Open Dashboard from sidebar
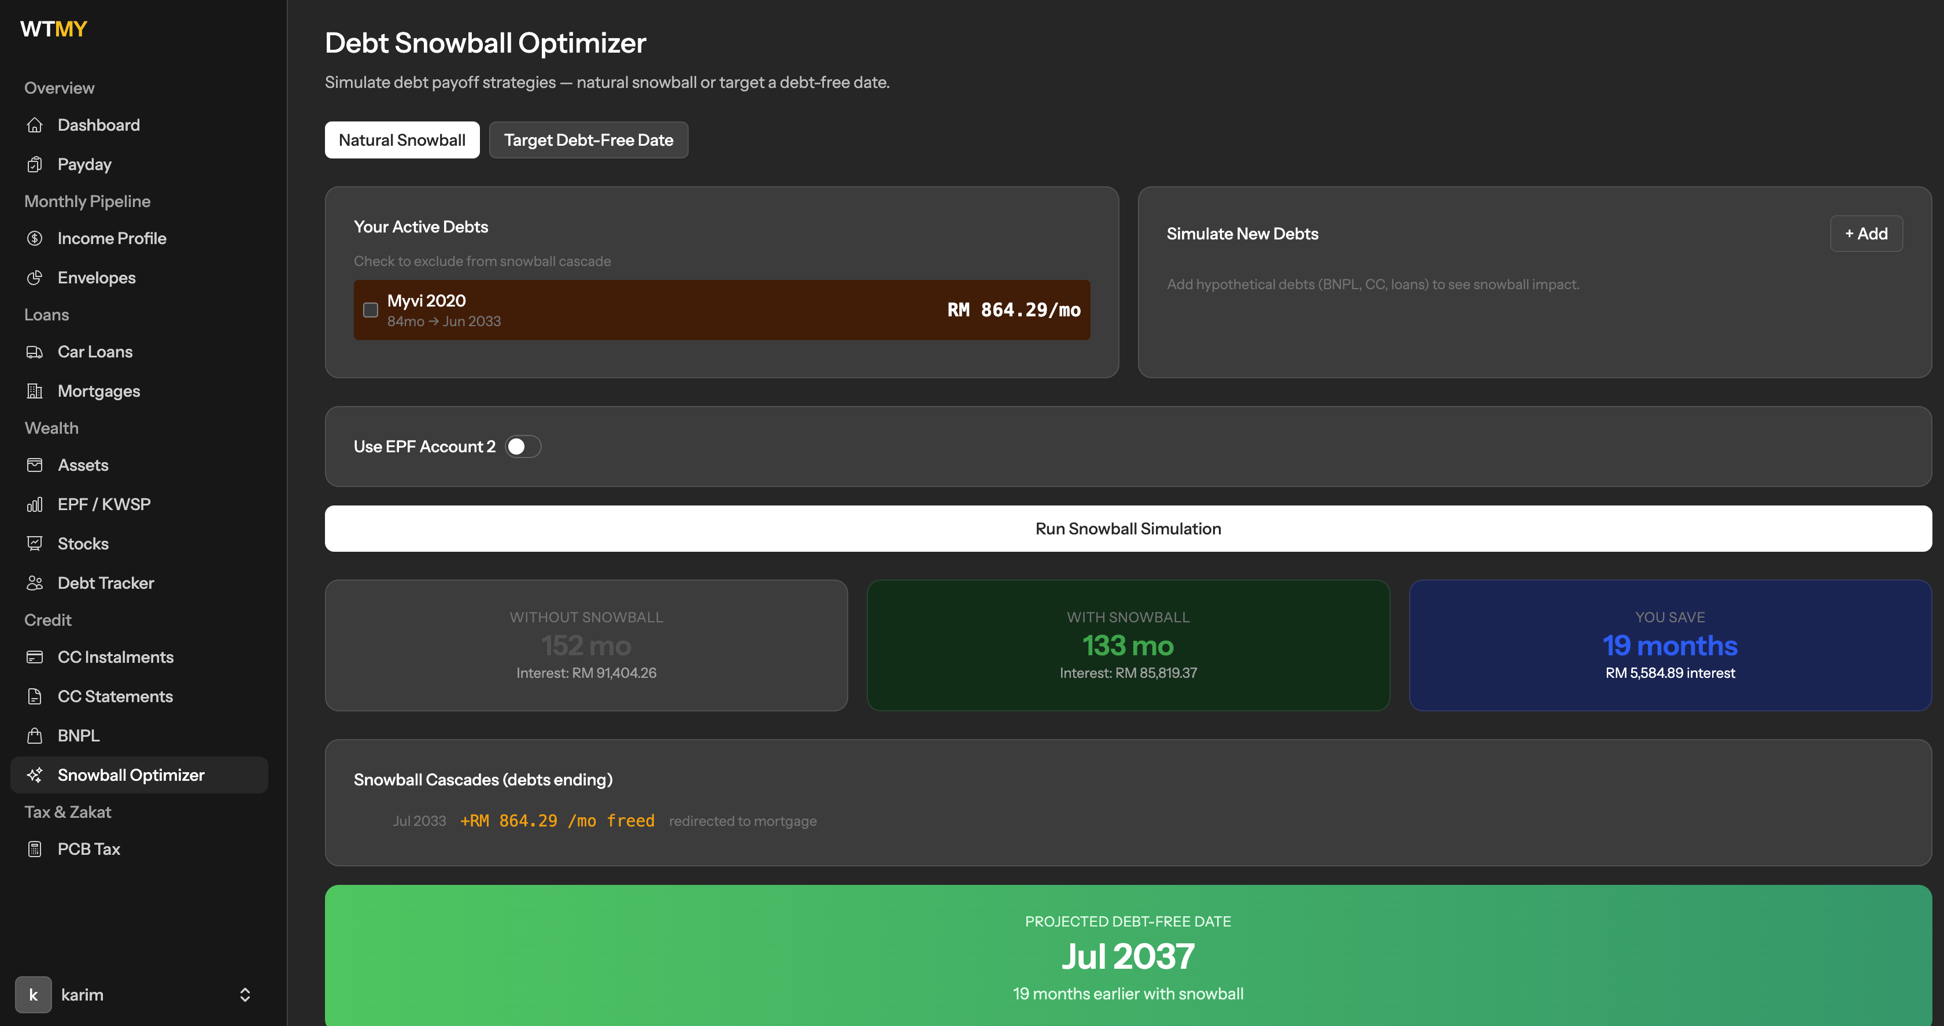Viewport: 1944px width, 1026px height. coord(139,126)
